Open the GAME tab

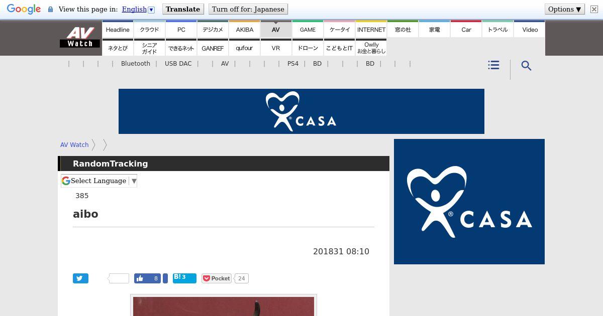308,29
